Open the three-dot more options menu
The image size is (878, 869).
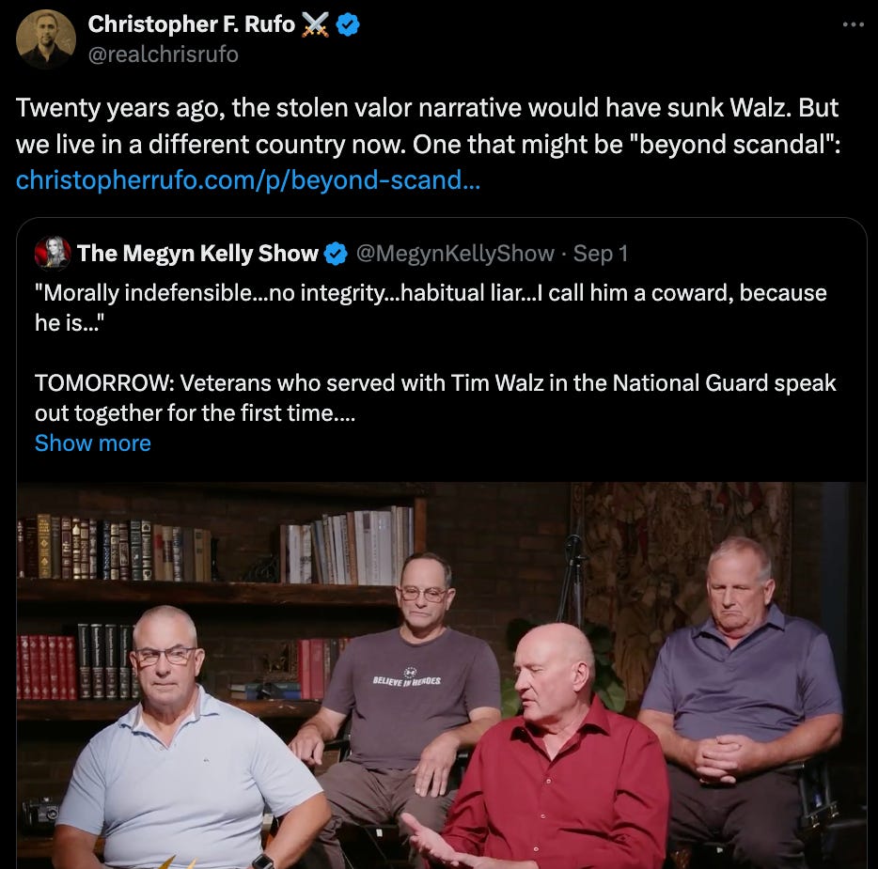(x=854, y=24)
